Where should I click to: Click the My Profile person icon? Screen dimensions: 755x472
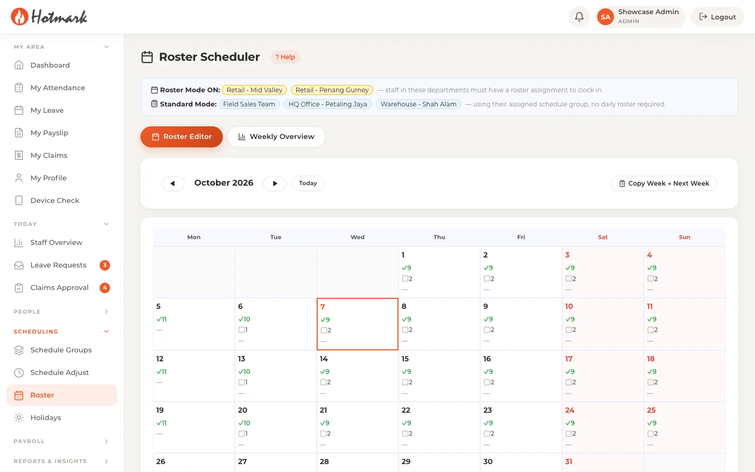click(x=19, y=178)
